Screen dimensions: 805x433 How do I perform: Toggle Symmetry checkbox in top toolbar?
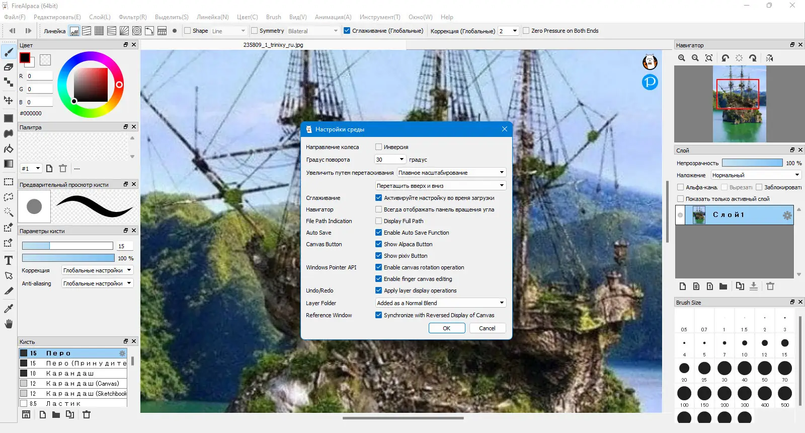tap(255, 31)
